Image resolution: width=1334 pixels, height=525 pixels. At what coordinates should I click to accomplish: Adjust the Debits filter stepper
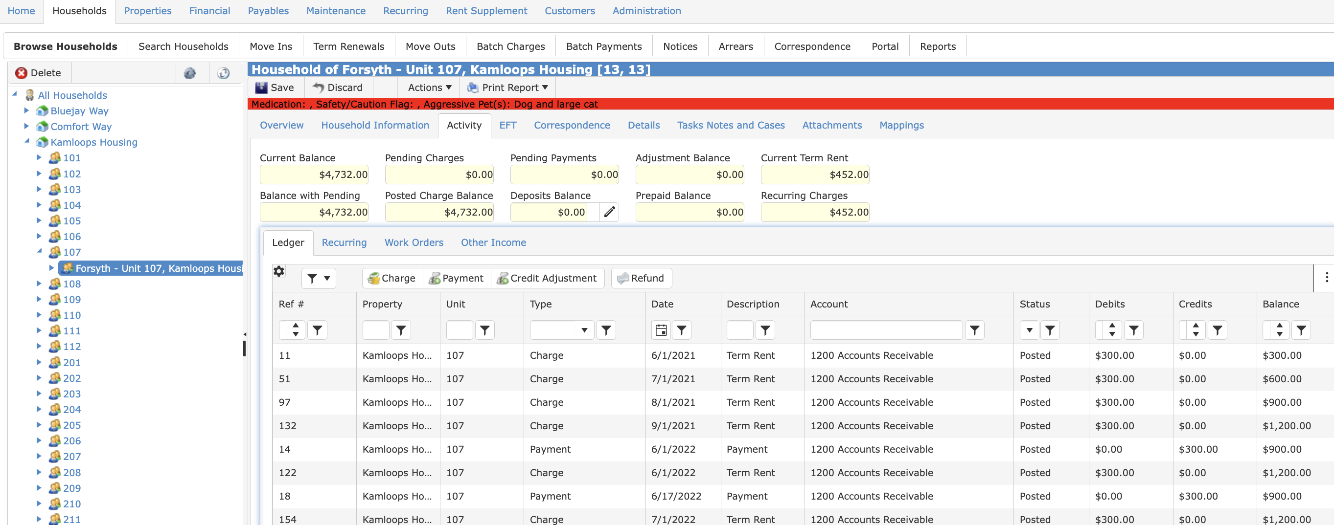1112,330
